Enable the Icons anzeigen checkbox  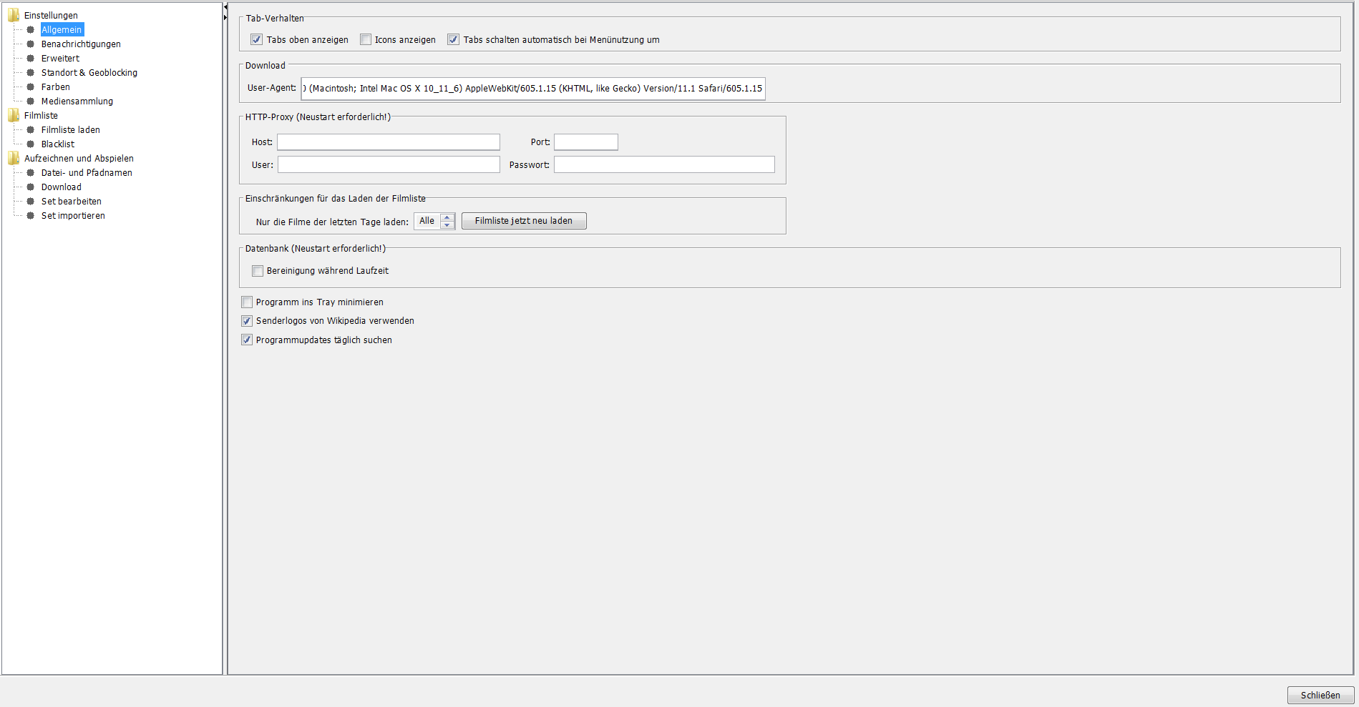[366, 40]
